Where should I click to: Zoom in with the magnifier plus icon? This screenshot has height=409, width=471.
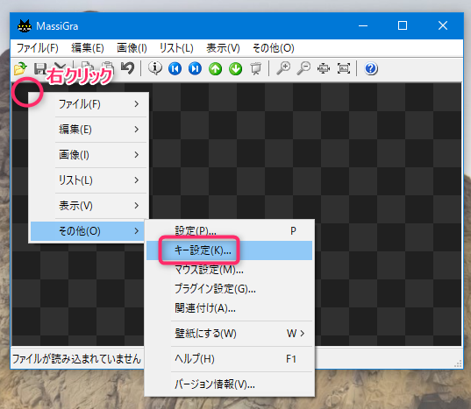pyautogui.click(x=283, y=68)
